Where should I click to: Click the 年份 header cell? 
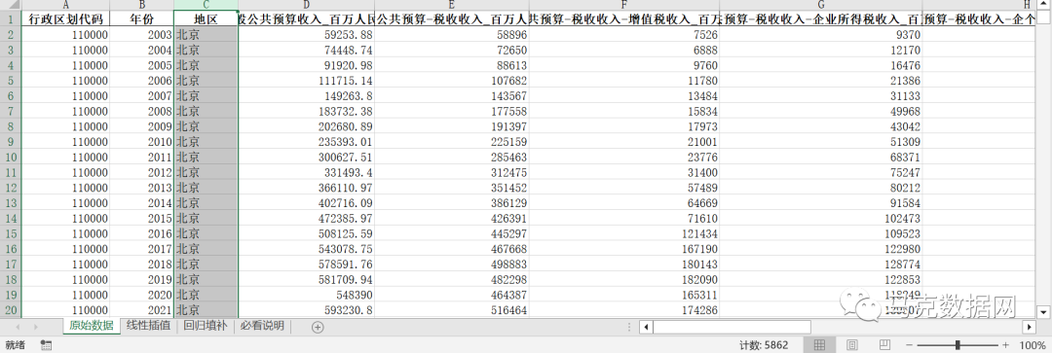(141, 18)
